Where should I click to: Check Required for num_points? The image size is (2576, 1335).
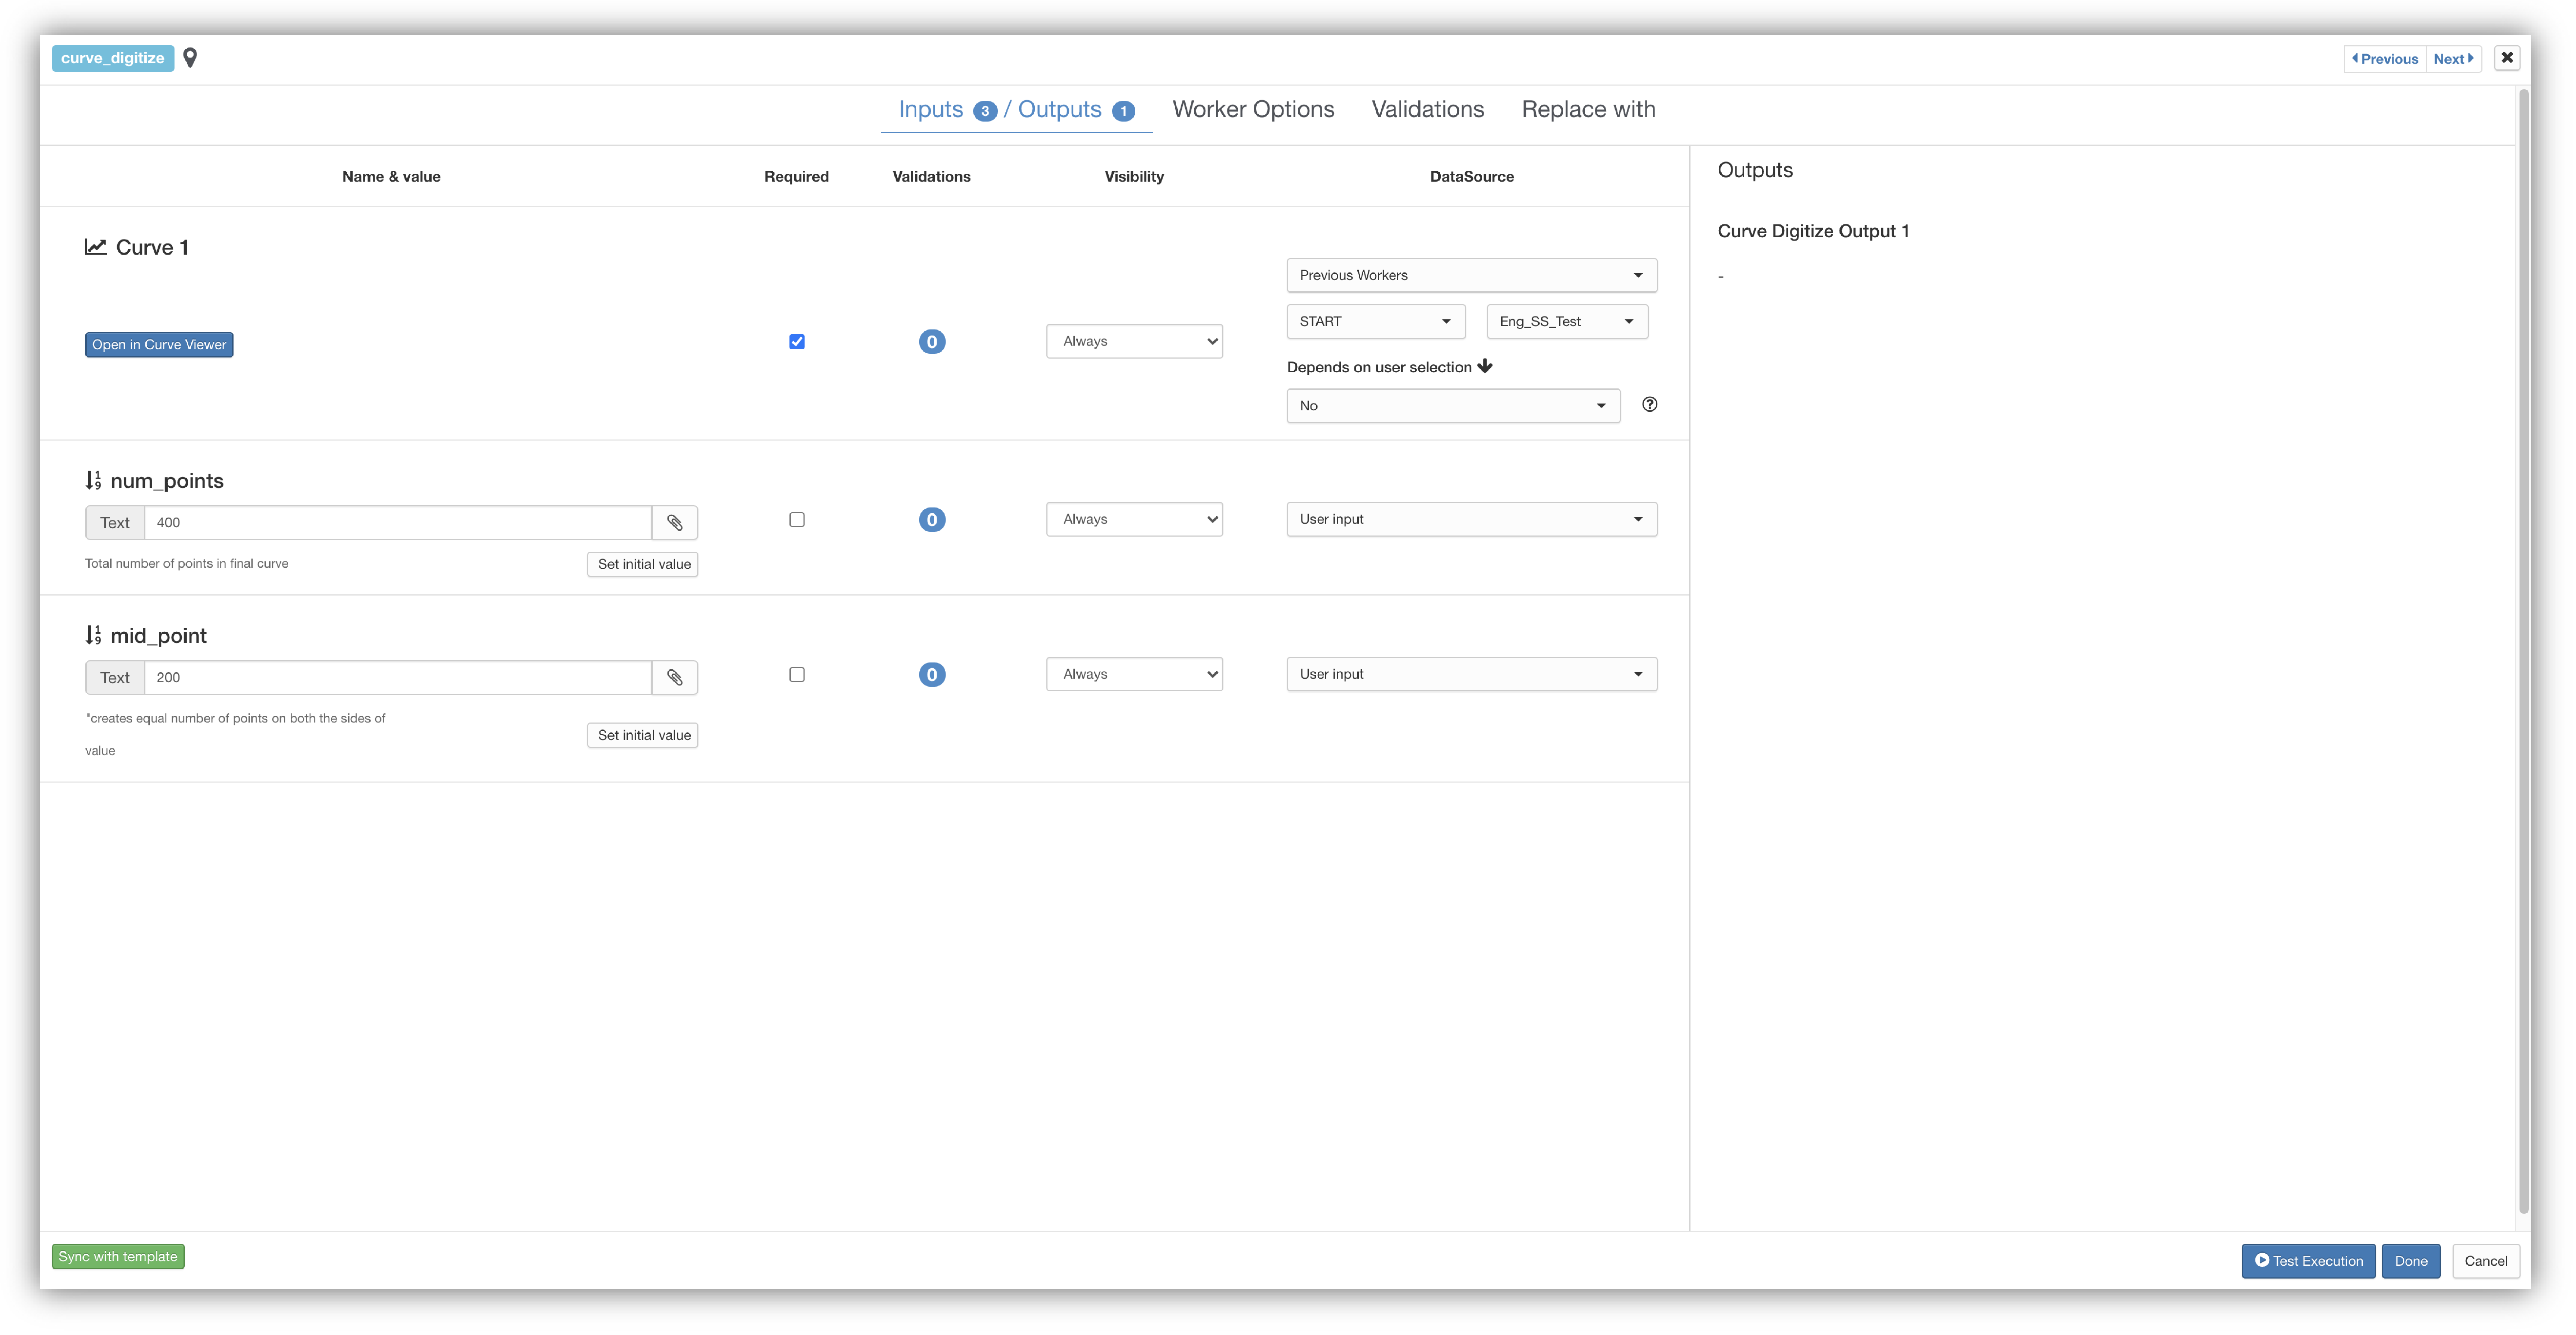(x=797, y=520)
